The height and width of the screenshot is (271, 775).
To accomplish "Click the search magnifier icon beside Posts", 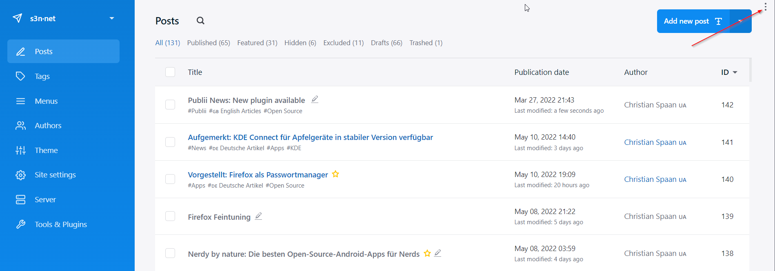I will [200, 21].
